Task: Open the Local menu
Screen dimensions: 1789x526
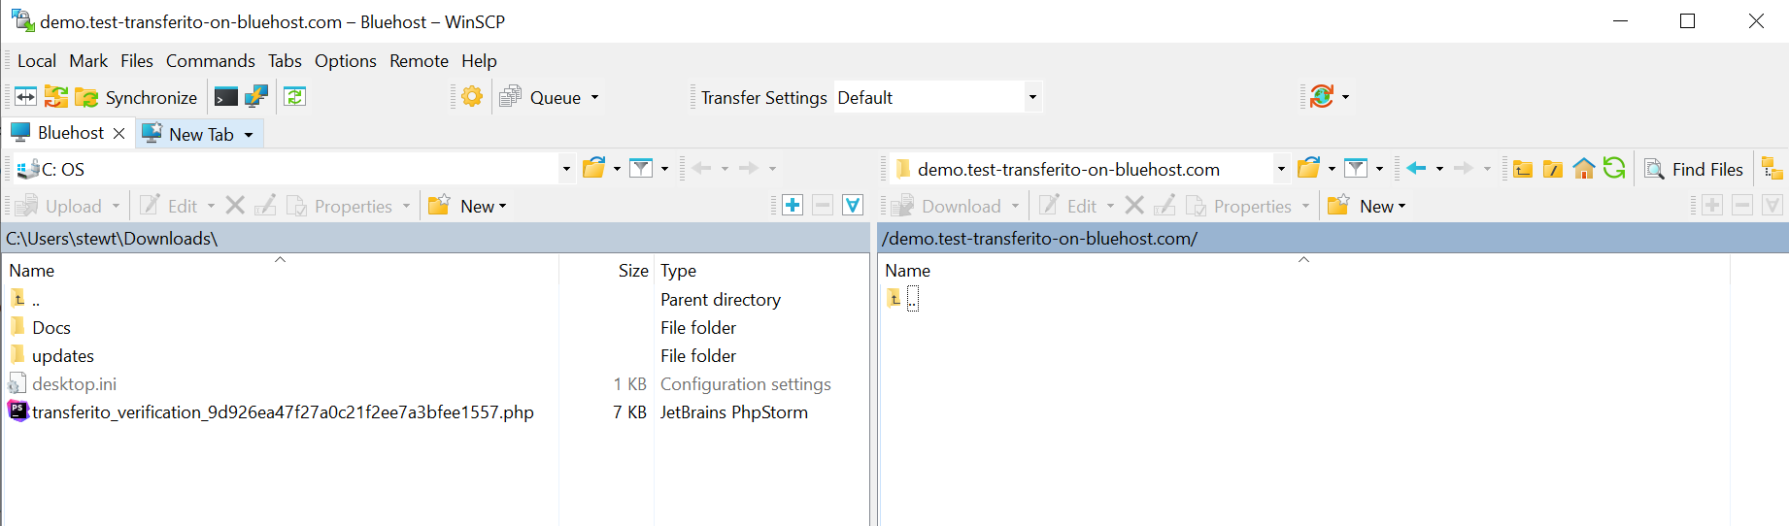Action: pyautogui.click(x=37, y=60)
